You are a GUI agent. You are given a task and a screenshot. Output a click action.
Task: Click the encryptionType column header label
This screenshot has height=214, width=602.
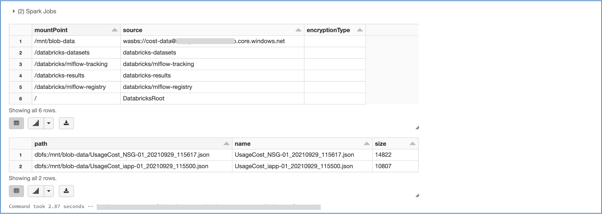[x=328, y=30]
